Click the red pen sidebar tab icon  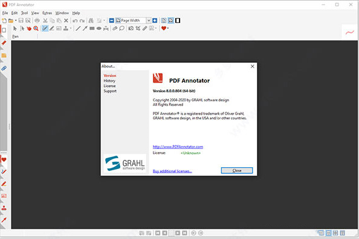[4, 43]
